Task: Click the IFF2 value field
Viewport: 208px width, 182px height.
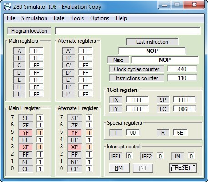Action: (x=160, y=156)
